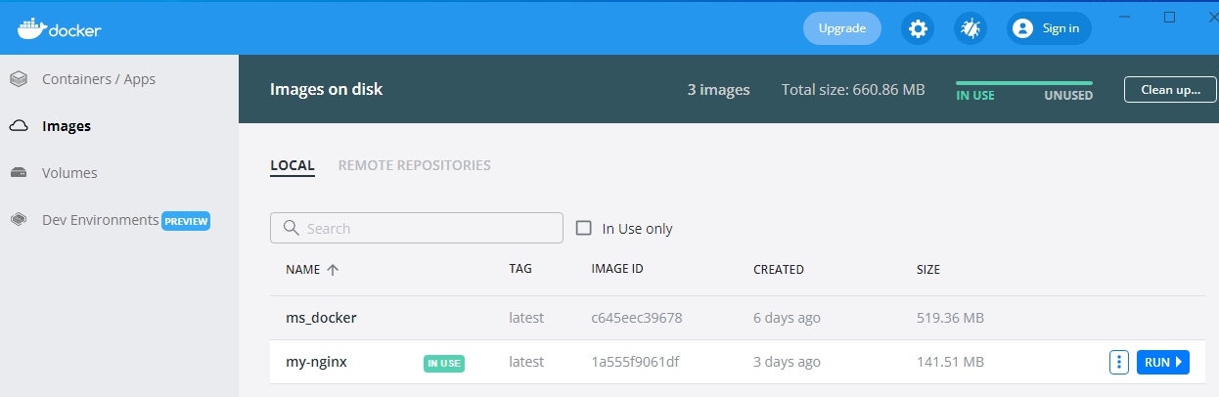Screen dimensions: 1219x397
Task: Switch to the LOCAL tab
Action: [x=293, y=165]
